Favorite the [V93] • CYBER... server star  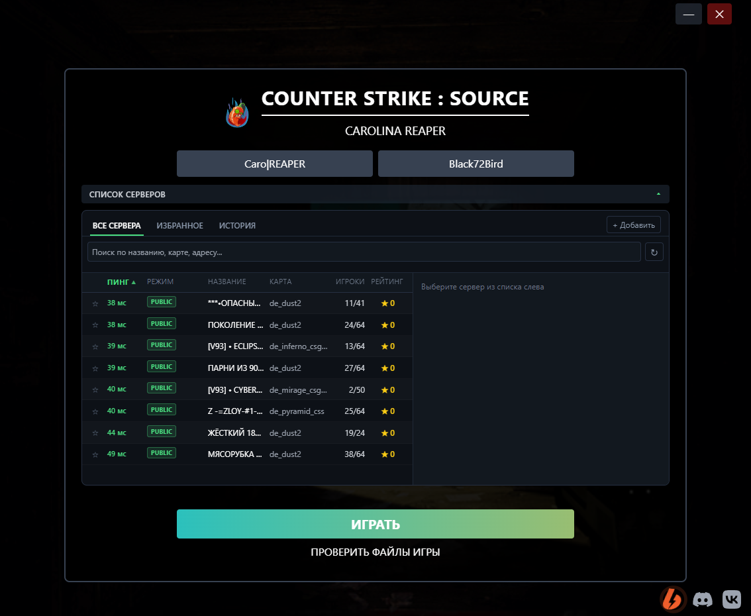click(95, 390)
